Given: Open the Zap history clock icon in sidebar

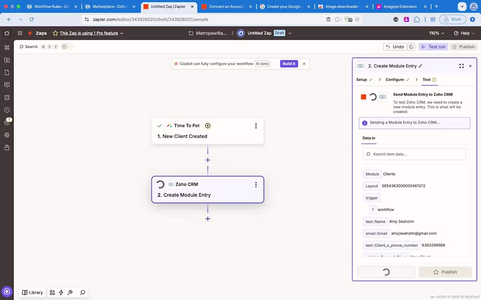Looking at the screenshot, I should (7, 110).
